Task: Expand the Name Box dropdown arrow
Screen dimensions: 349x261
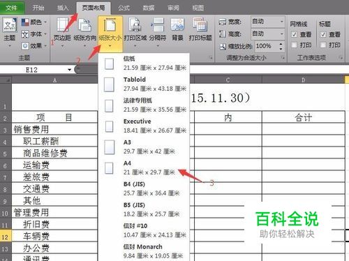Action: point(69,70)
